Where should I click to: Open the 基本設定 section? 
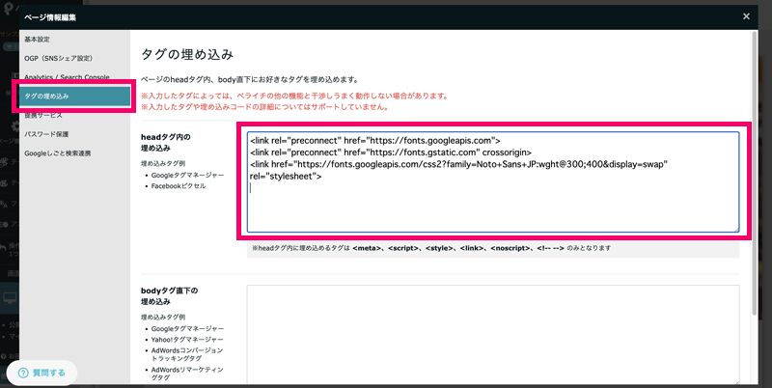click(37, 39)
